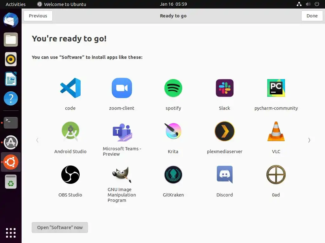Open the Help icon in the dock

coord(11,99)
